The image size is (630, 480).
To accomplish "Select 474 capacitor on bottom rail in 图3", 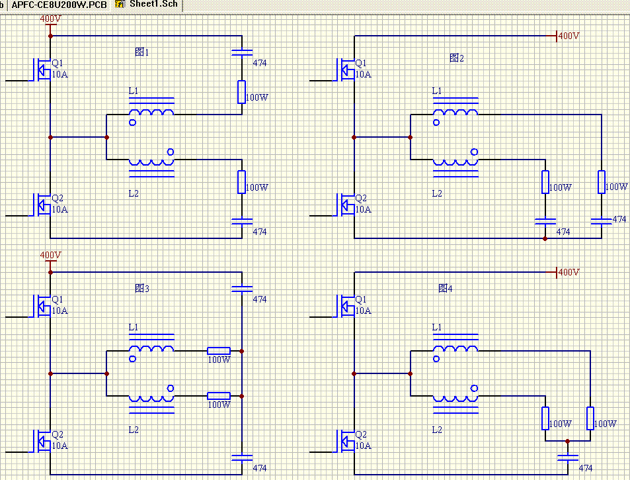I will (x=242, y=458).
